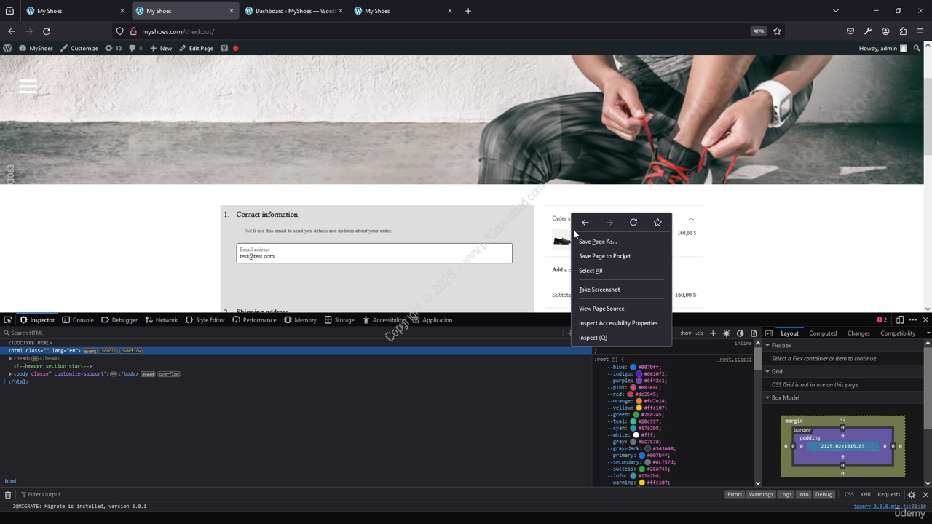Collapse the Flexbox section
Screen dimensions: 932x524
tap(767, 345)
